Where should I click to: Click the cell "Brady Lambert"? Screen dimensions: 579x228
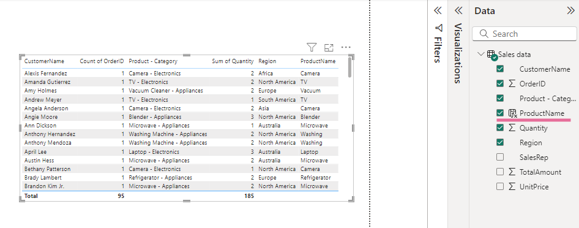tap(42, 178)
